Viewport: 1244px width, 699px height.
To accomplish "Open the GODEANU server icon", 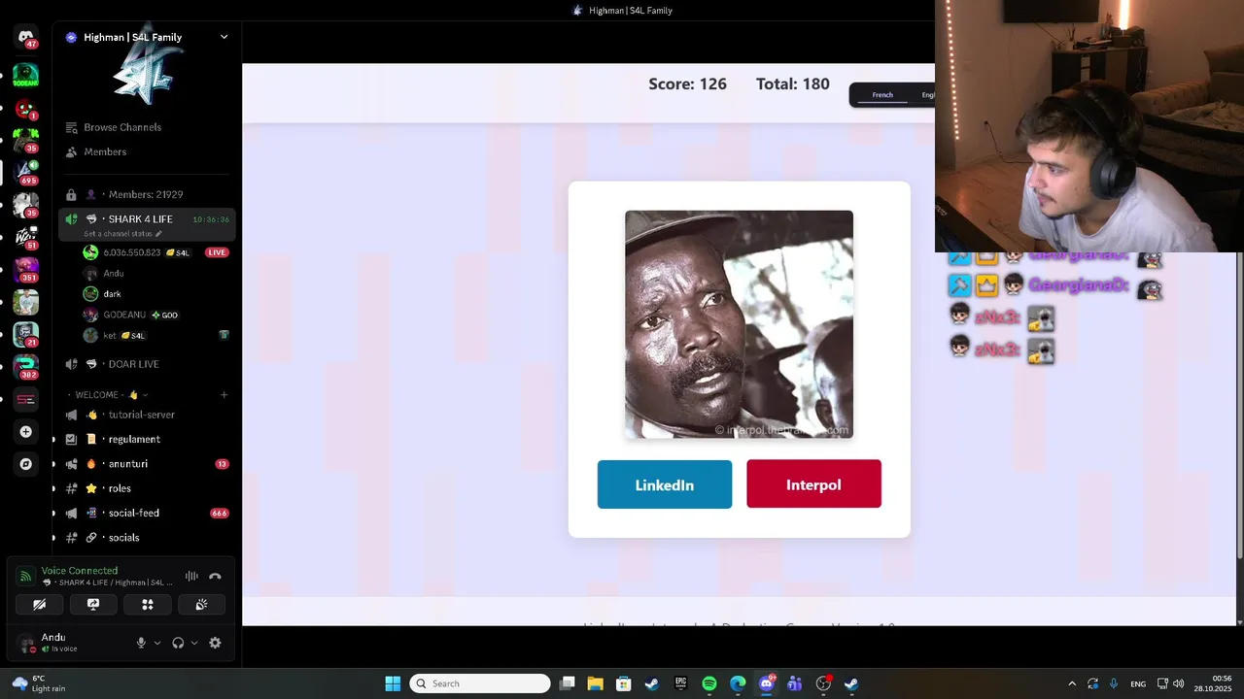I will coord(26,75).
